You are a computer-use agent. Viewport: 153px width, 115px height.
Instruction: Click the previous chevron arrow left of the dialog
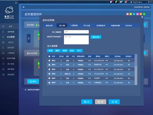[x=29, y=38]
